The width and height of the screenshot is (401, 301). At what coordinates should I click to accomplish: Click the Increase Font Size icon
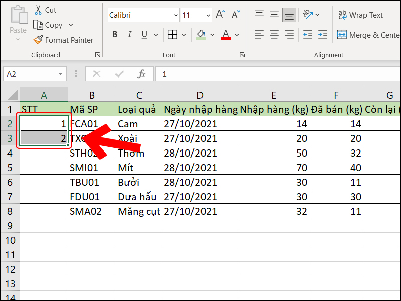pyautogui.click(x=220, y=15)
